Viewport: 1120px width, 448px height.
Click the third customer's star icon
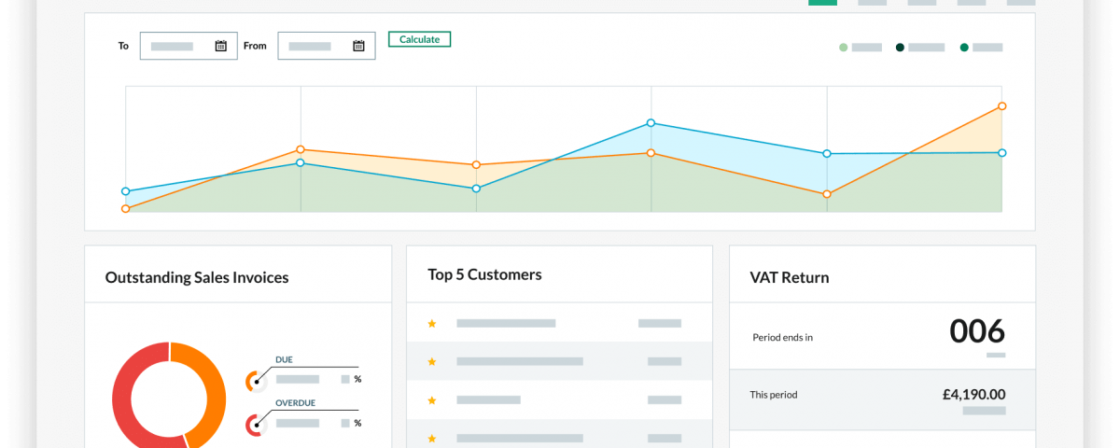click(x=432, y=400)
